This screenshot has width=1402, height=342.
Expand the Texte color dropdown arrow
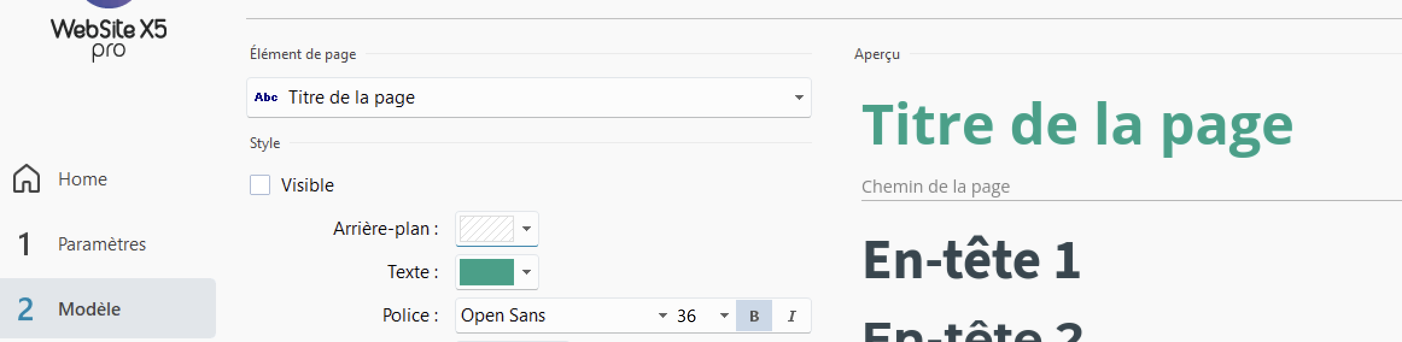(526, 272)
